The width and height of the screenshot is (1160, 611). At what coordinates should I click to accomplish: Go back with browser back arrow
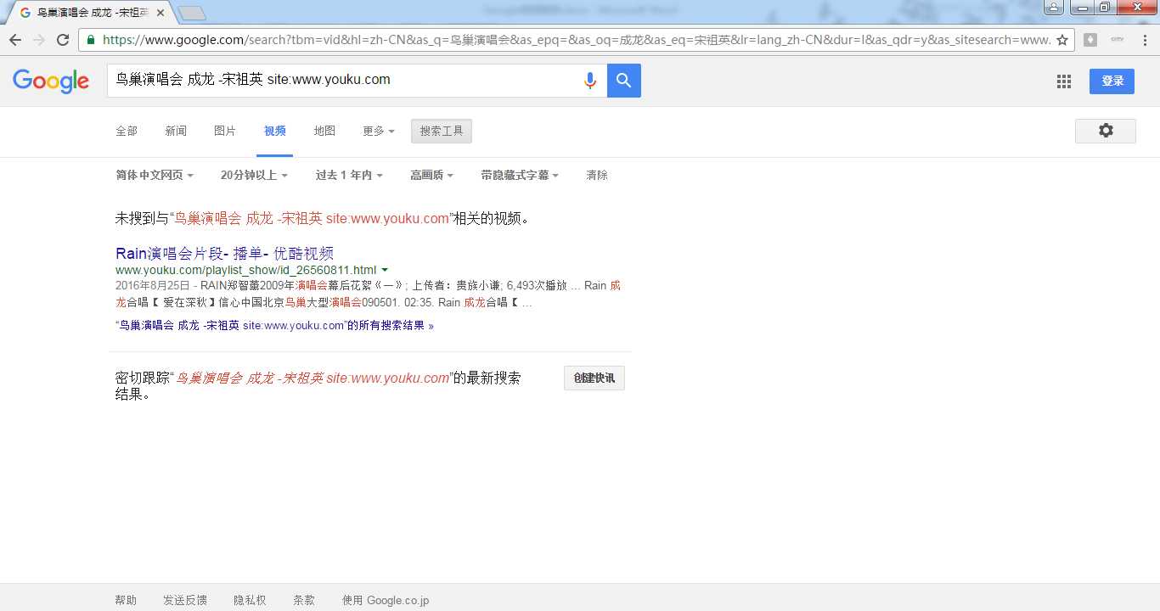(x=15, y=40)
